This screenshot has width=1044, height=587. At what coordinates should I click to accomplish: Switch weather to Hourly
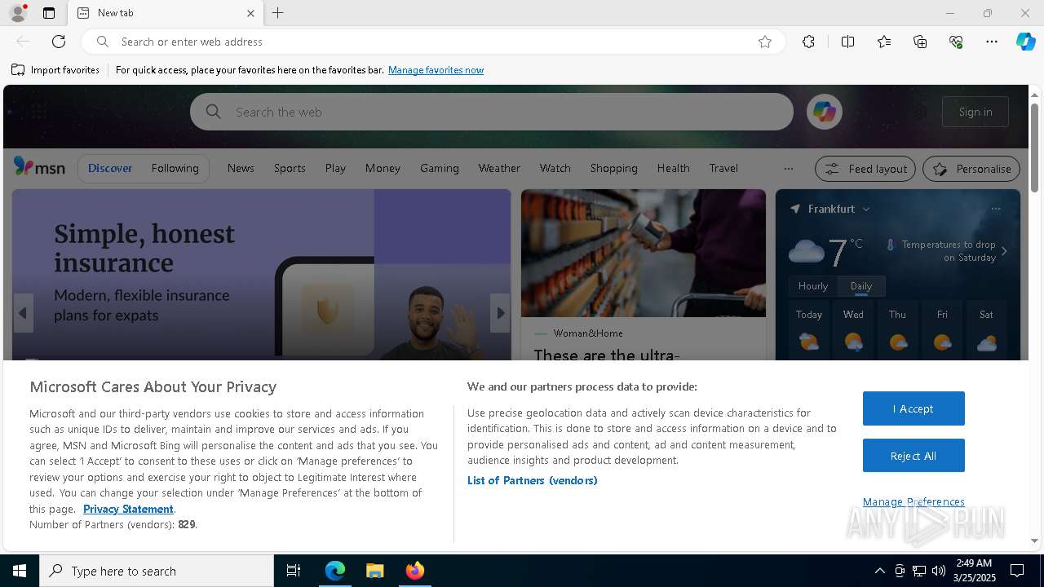tap(812, 286)
